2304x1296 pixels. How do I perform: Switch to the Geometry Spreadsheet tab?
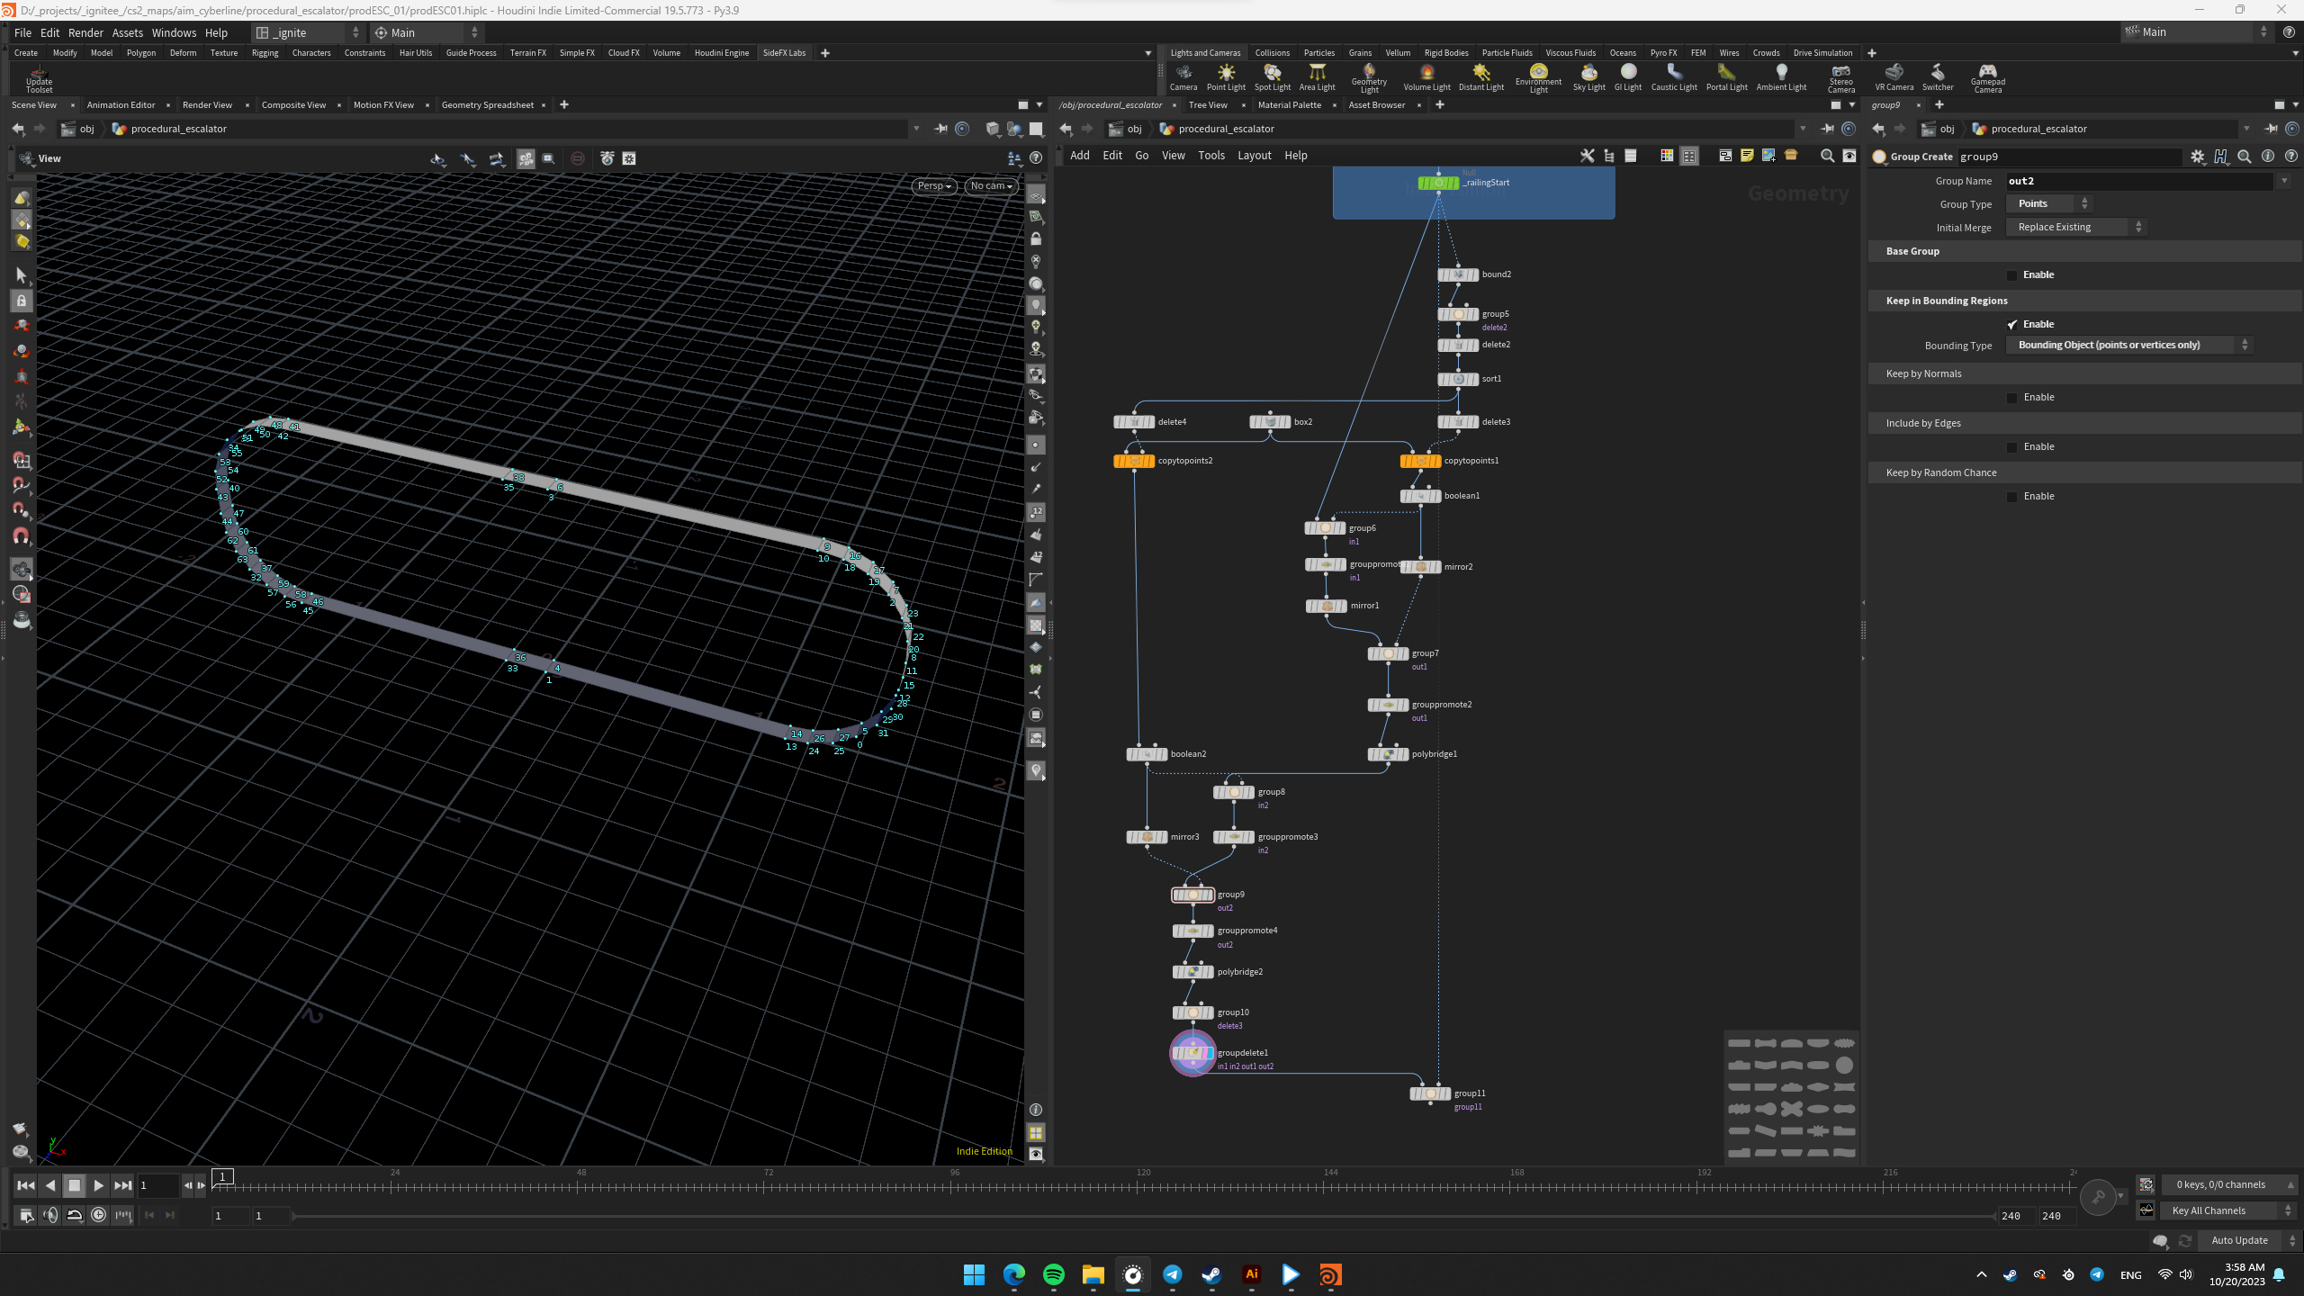[487, 105]
